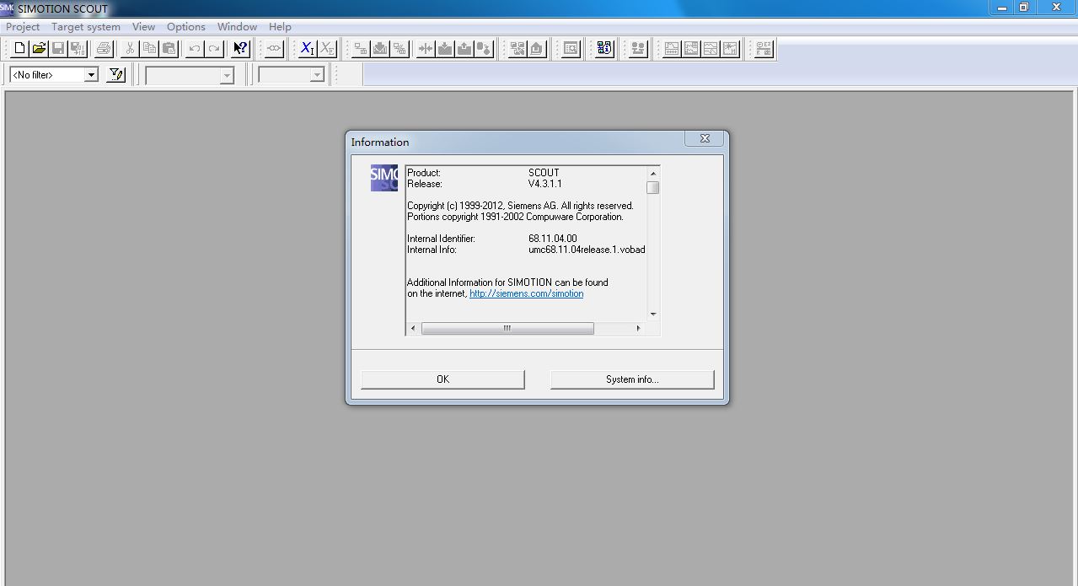Open the Help menu

[280, 27]
